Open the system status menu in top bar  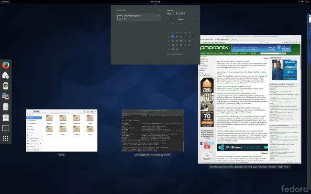point(303,1)
